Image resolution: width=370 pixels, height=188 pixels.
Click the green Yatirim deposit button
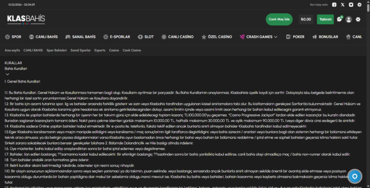click(325, 19)
